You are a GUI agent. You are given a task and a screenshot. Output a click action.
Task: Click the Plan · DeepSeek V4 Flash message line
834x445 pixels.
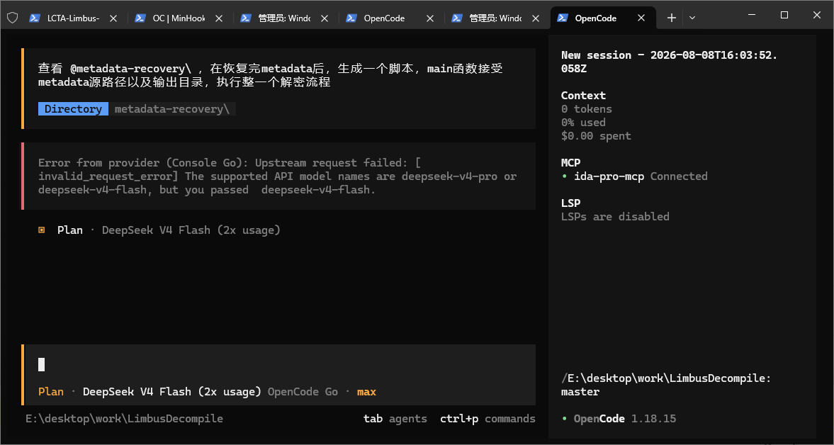tap(159, 230)
